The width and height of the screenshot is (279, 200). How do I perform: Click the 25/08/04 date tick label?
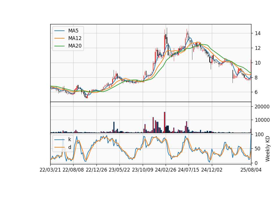click(x=251, y=170)
